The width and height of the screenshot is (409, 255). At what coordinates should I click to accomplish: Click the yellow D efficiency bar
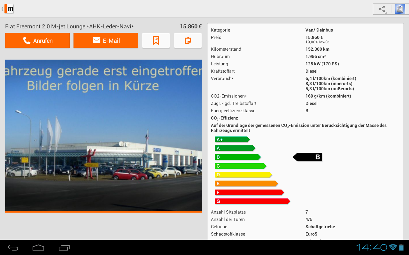coord(243,175)
